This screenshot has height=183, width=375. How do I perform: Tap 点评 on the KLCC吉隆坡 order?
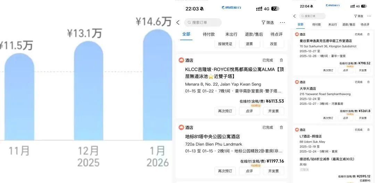coord(249,111)
